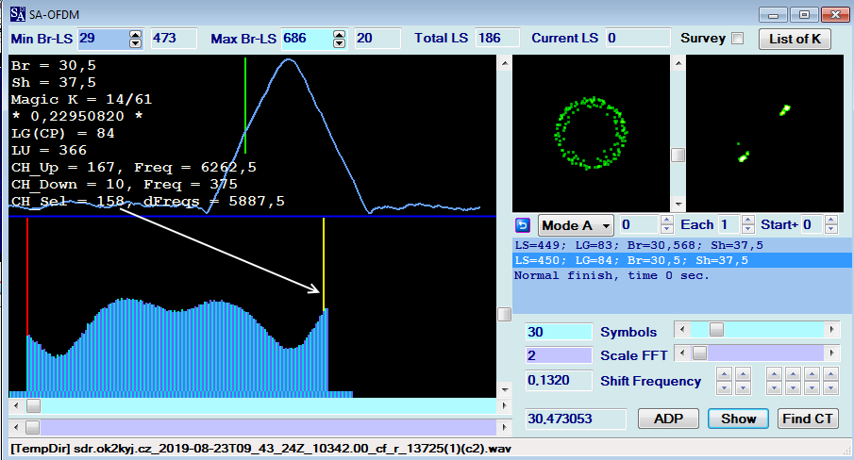854x460 pixels.
Task: Decrement the value spinner next to Mode A
Action: (x=667, y=229)
